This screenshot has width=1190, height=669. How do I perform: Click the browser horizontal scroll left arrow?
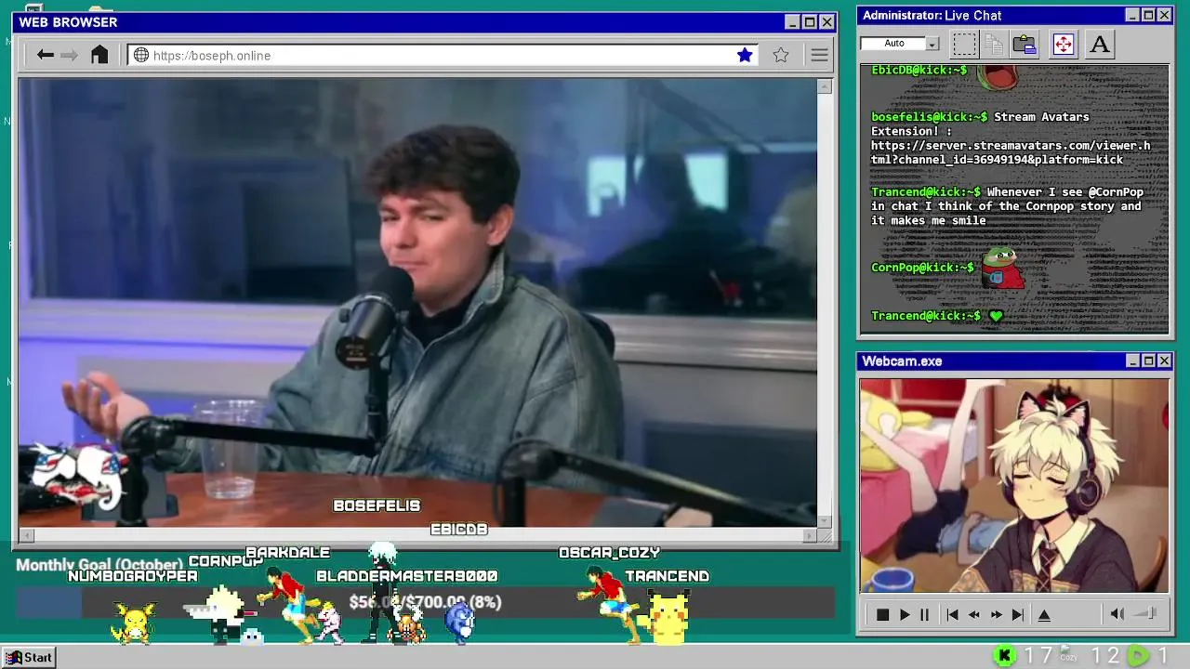[26, 535]
